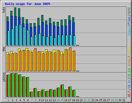Select green weekend day 7 label
Viewport: 132px width, 103px height.
32,100
